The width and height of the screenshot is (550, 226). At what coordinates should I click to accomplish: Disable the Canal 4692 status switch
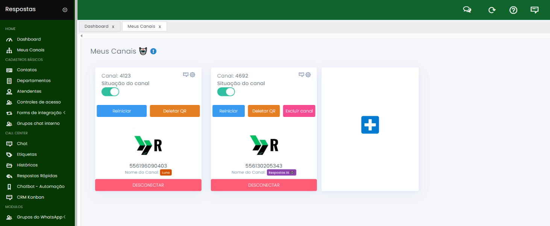click(x=226, y=92)
